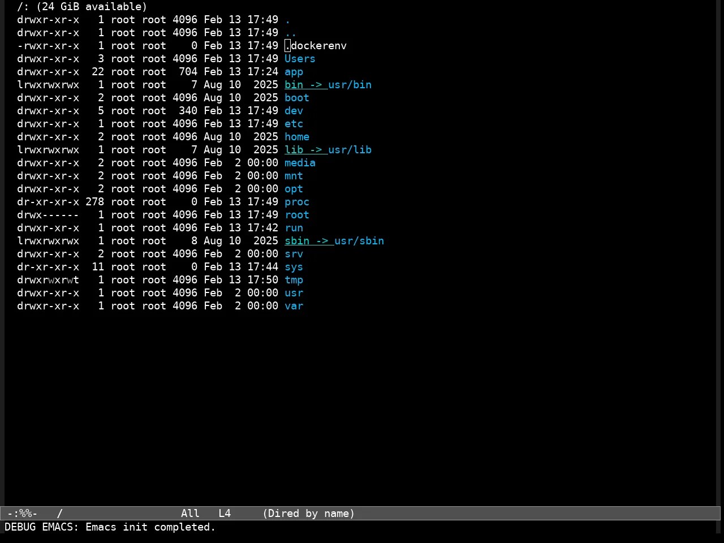Follow the bin symlink to usr/bin

pos(328,85)
